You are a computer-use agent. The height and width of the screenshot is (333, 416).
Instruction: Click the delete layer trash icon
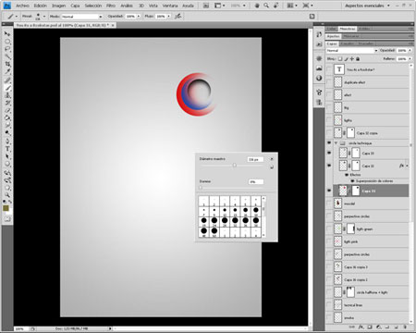point(405,327)
